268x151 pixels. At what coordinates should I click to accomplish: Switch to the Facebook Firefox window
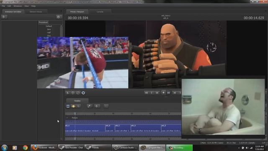click(44, 147)
